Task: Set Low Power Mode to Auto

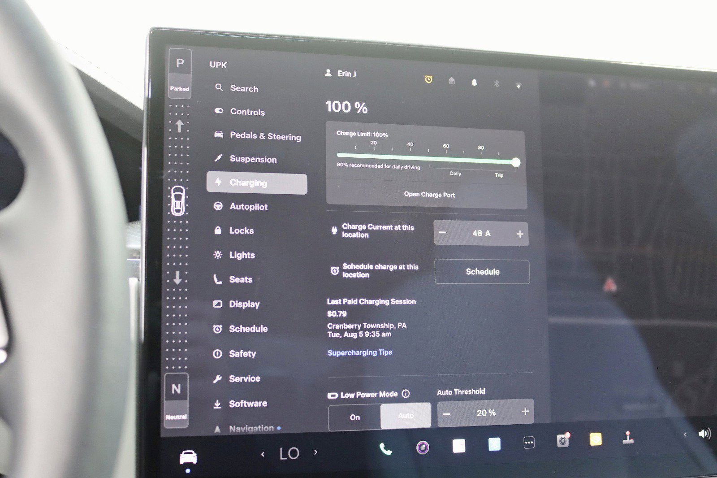Action: (405, 415)
